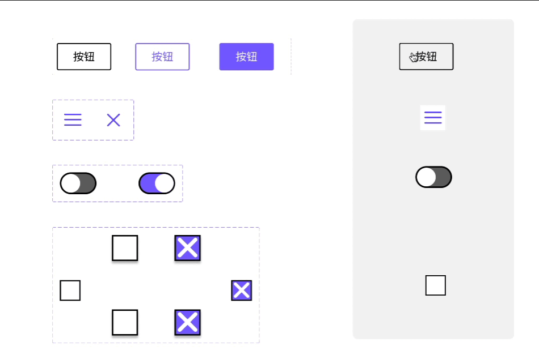The height and width of the screenshot is (359, 539).
Task: Turn on the gray off toggle switch
Action: click(78, 183)
